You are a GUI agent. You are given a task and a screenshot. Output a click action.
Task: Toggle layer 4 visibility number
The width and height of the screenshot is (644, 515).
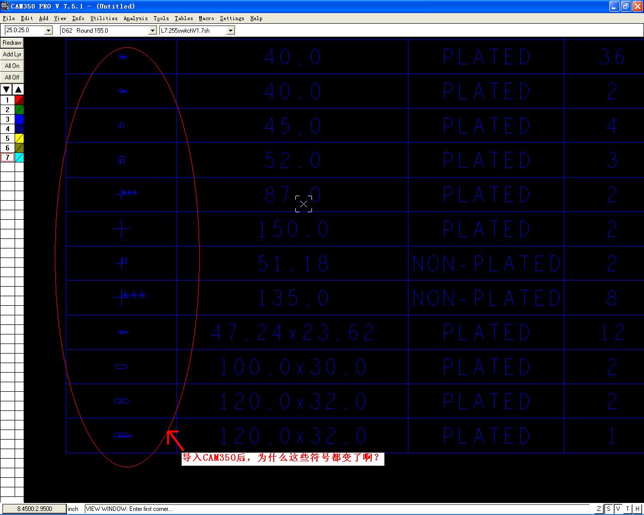pos(8,129)
